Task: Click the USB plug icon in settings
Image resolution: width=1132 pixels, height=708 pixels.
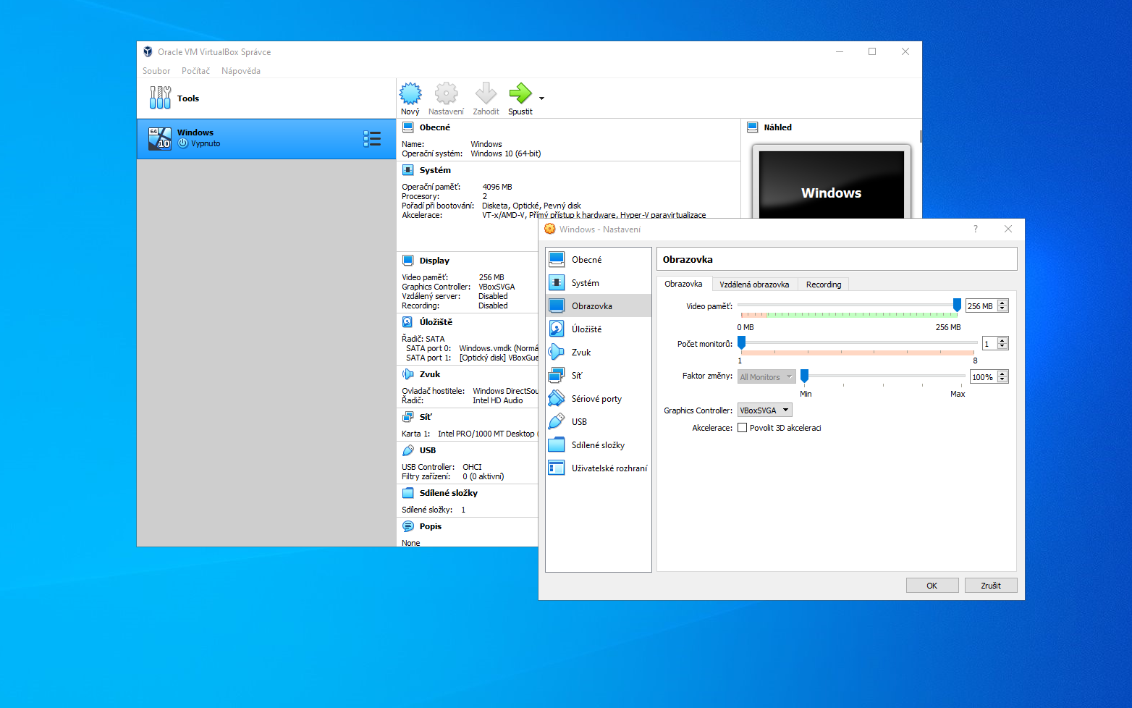Action: (x=557, y=421)
